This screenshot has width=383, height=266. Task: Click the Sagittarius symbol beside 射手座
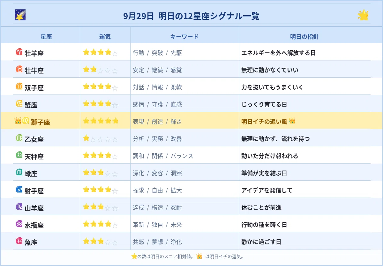point(19,189)
